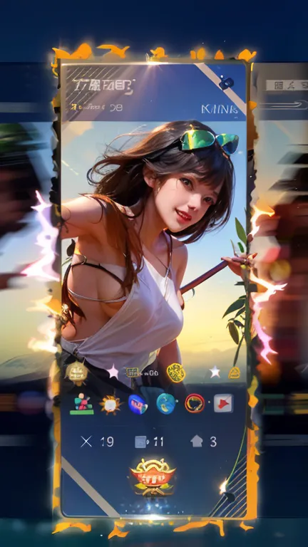
Task: Tap the gold spiky medal badge
Action: coord(76,373)
